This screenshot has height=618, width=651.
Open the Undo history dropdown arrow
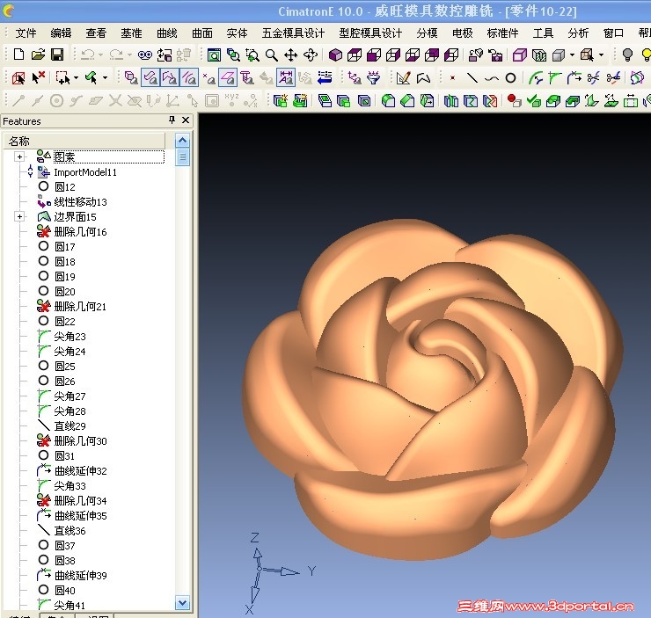(x=100, y=55)
